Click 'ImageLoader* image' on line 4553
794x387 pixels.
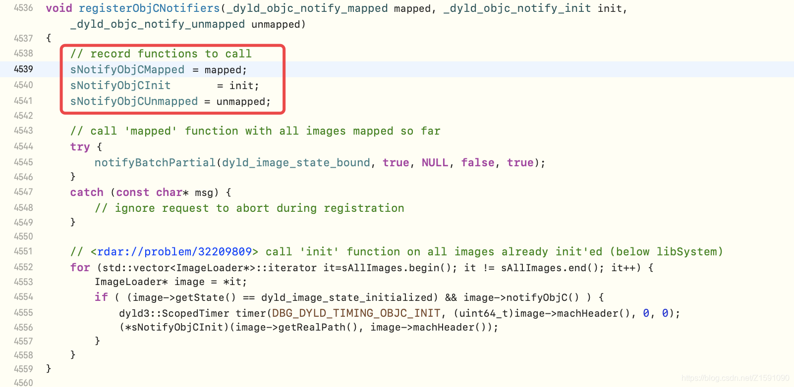[x=150, y=282]
